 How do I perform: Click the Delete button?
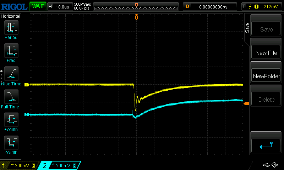[266, 98]
